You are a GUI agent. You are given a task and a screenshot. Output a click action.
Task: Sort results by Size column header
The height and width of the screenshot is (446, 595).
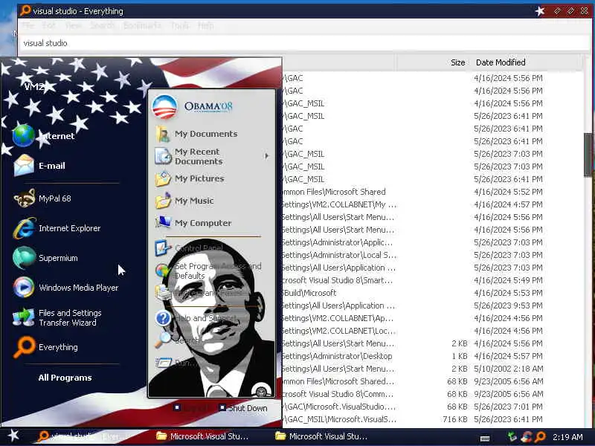coord(433,62)
